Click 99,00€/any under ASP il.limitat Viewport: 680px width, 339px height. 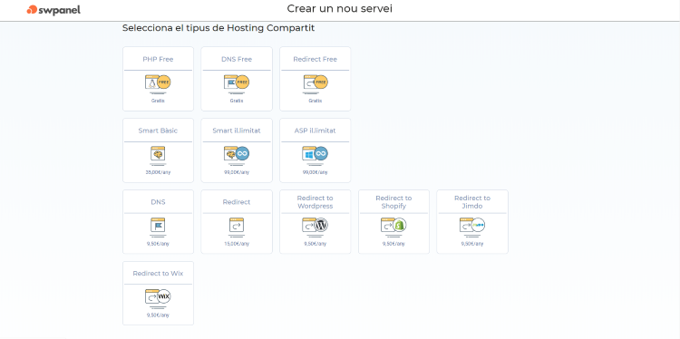point(316,172)
